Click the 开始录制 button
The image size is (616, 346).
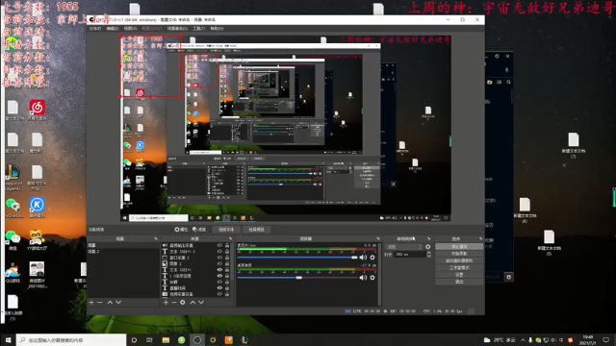coord(459,254)
